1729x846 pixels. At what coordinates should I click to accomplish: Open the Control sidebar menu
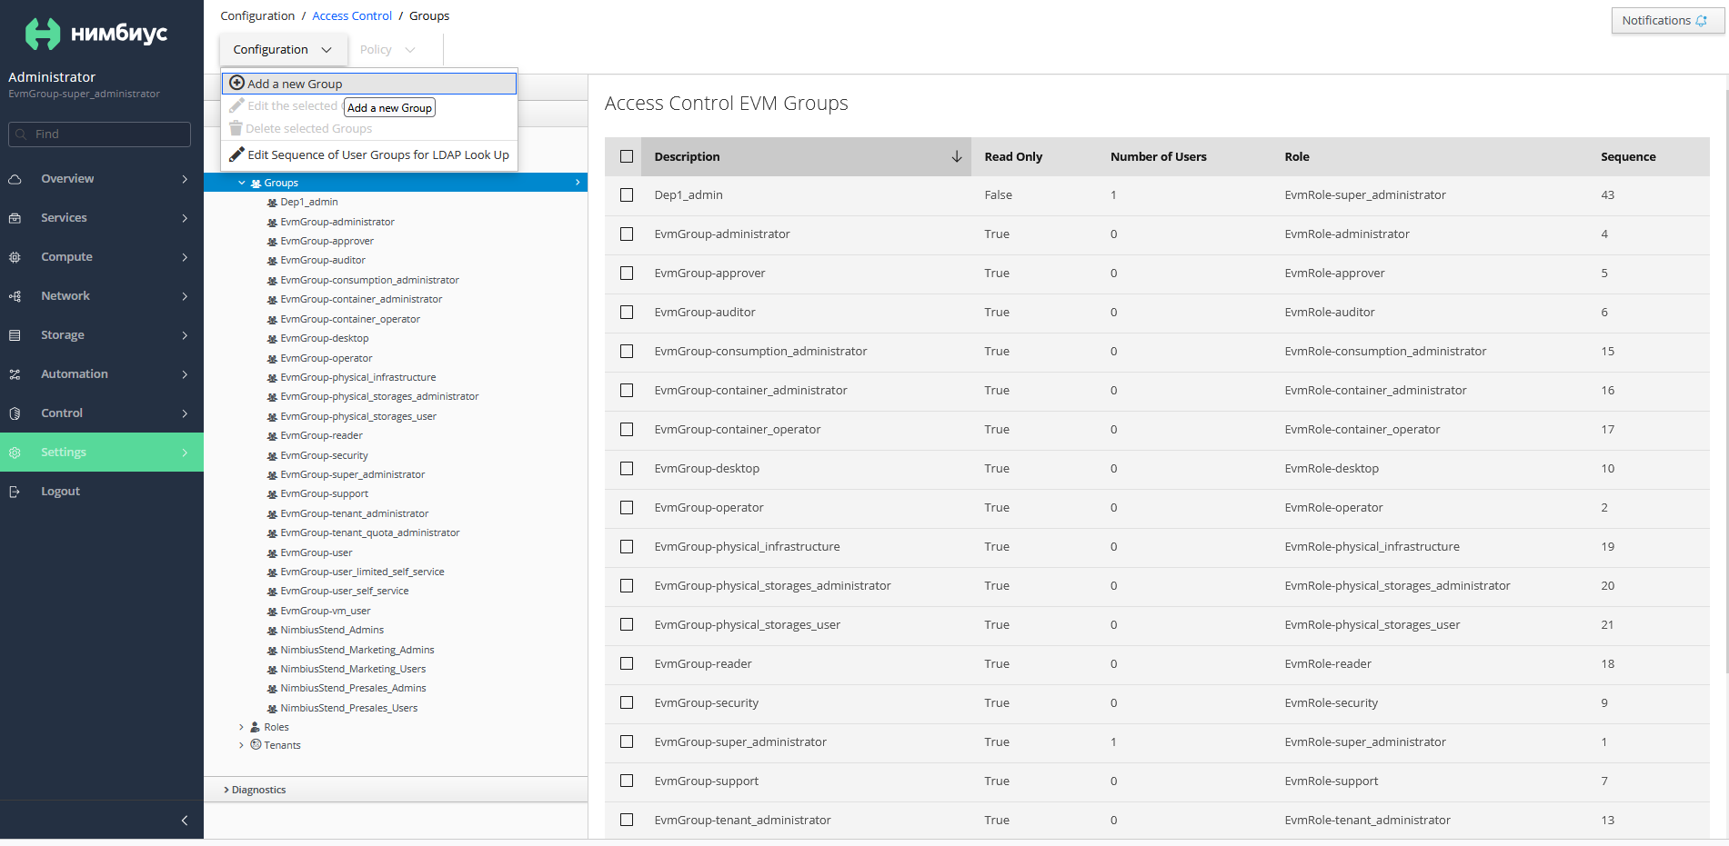(102, 413)
